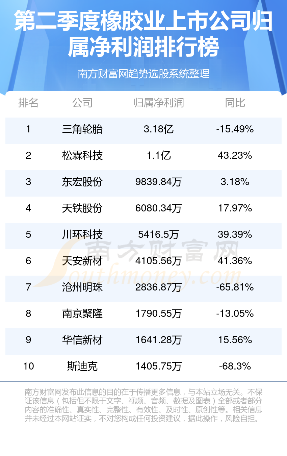Click the -65.81% year-over-year value
This screenshot has width=287, height=456.
tap(235, 287)
